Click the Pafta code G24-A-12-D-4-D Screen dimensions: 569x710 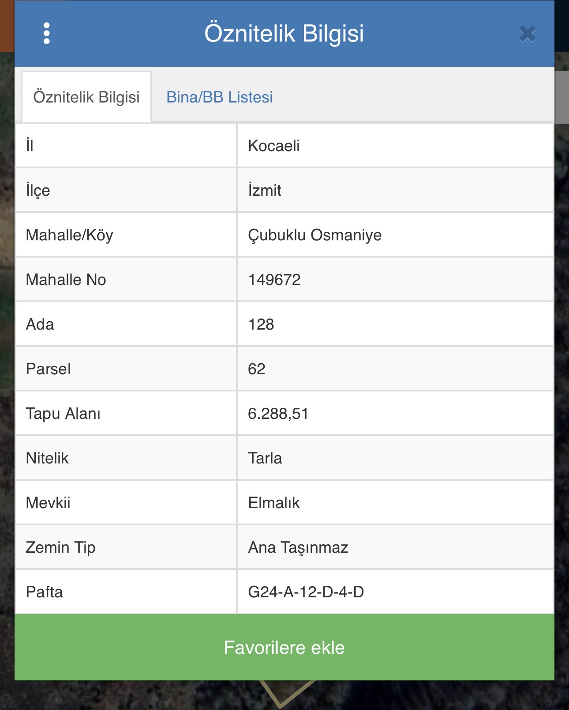(x=306, y=592)
